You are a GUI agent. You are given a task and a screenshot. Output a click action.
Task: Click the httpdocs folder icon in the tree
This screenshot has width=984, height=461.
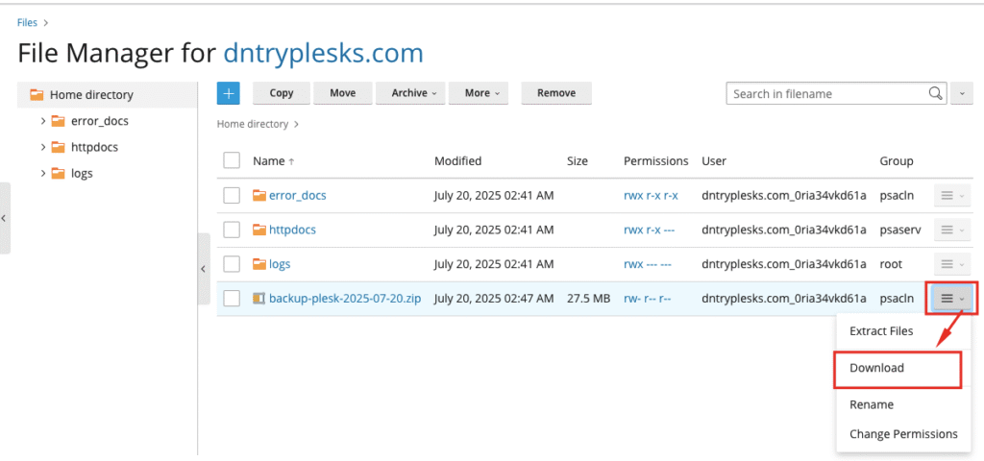[x=59, y=147]
